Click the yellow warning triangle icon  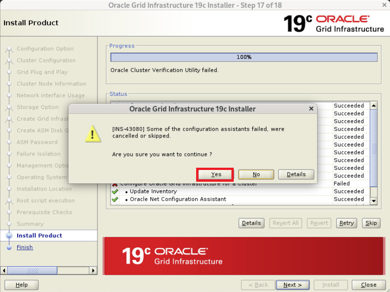coord(93,134)
